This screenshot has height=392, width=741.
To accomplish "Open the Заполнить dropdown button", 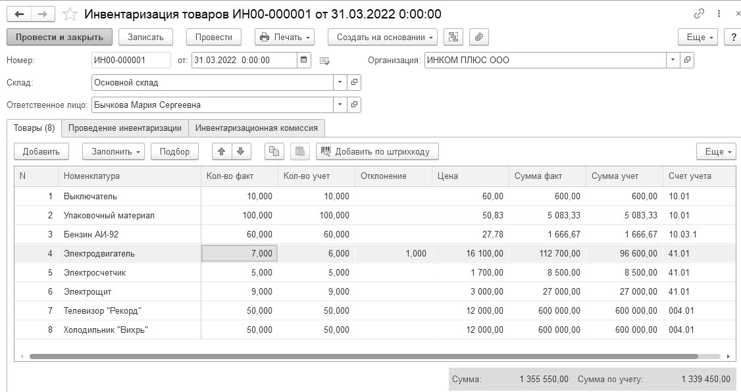I will tap(113, 152).
